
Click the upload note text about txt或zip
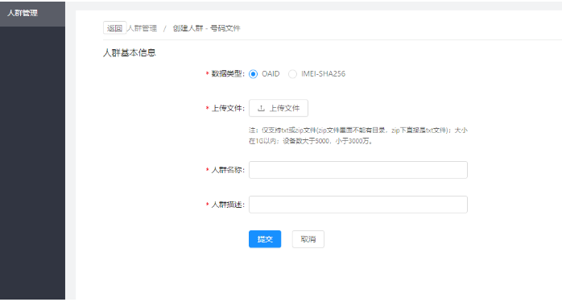point(358,135)
